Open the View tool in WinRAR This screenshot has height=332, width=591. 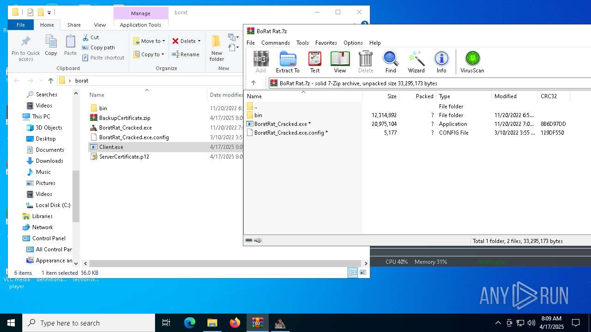[x=340, y=62]
